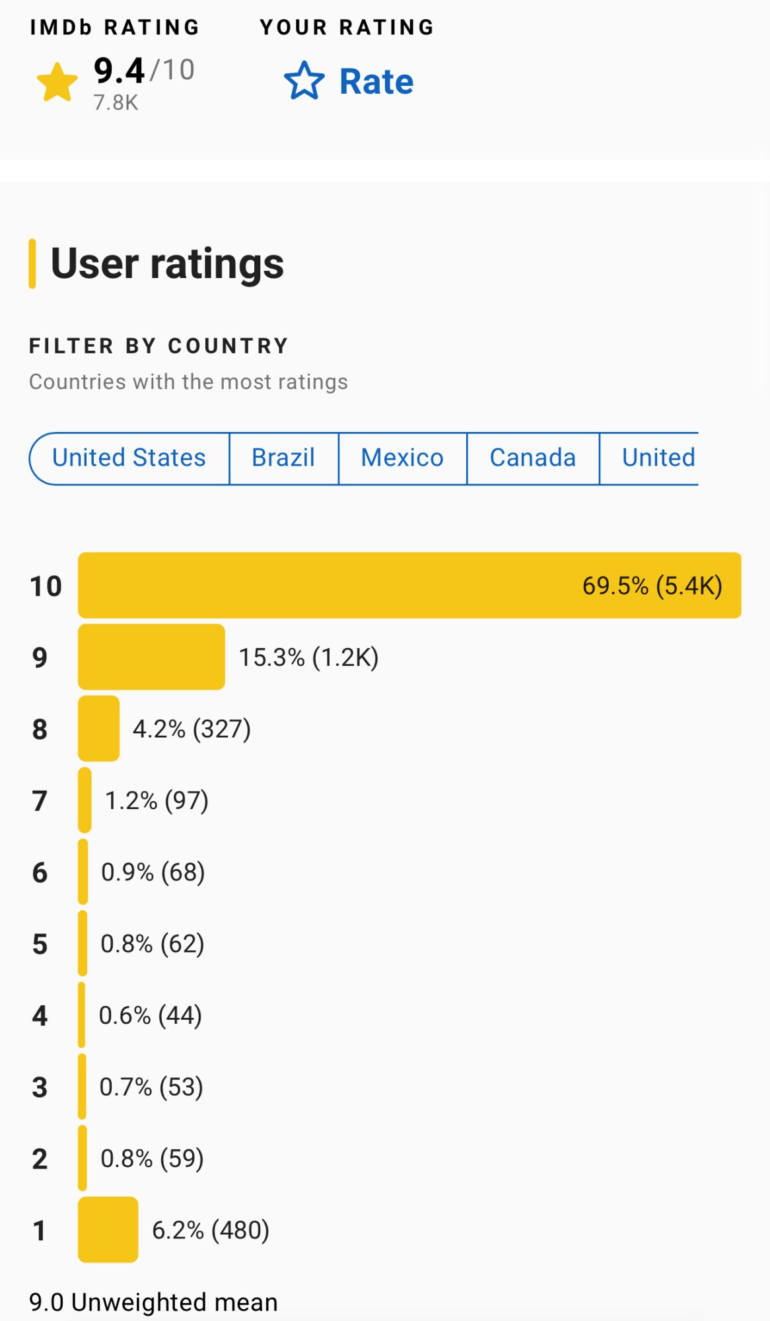Select the Mexico country filter
Screen dimensions: 770x1321
coord(402,458)
